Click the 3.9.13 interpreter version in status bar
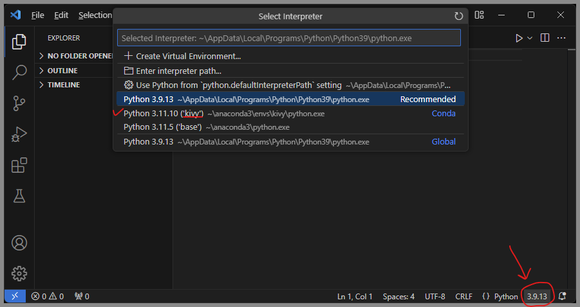This screenshot has width=580, height=307. click(x=537, y=297)
